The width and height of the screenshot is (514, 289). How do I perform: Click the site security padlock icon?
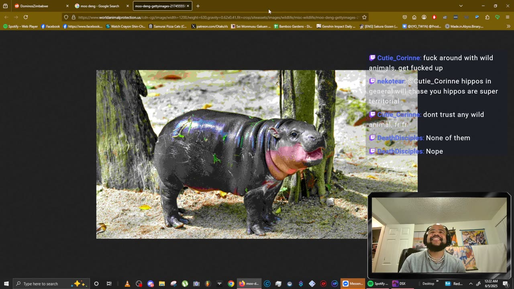pos(73,17)
